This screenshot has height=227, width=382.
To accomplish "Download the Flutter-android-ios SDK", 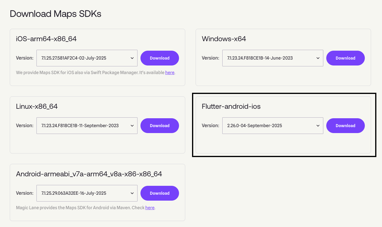I will [345, 126].
